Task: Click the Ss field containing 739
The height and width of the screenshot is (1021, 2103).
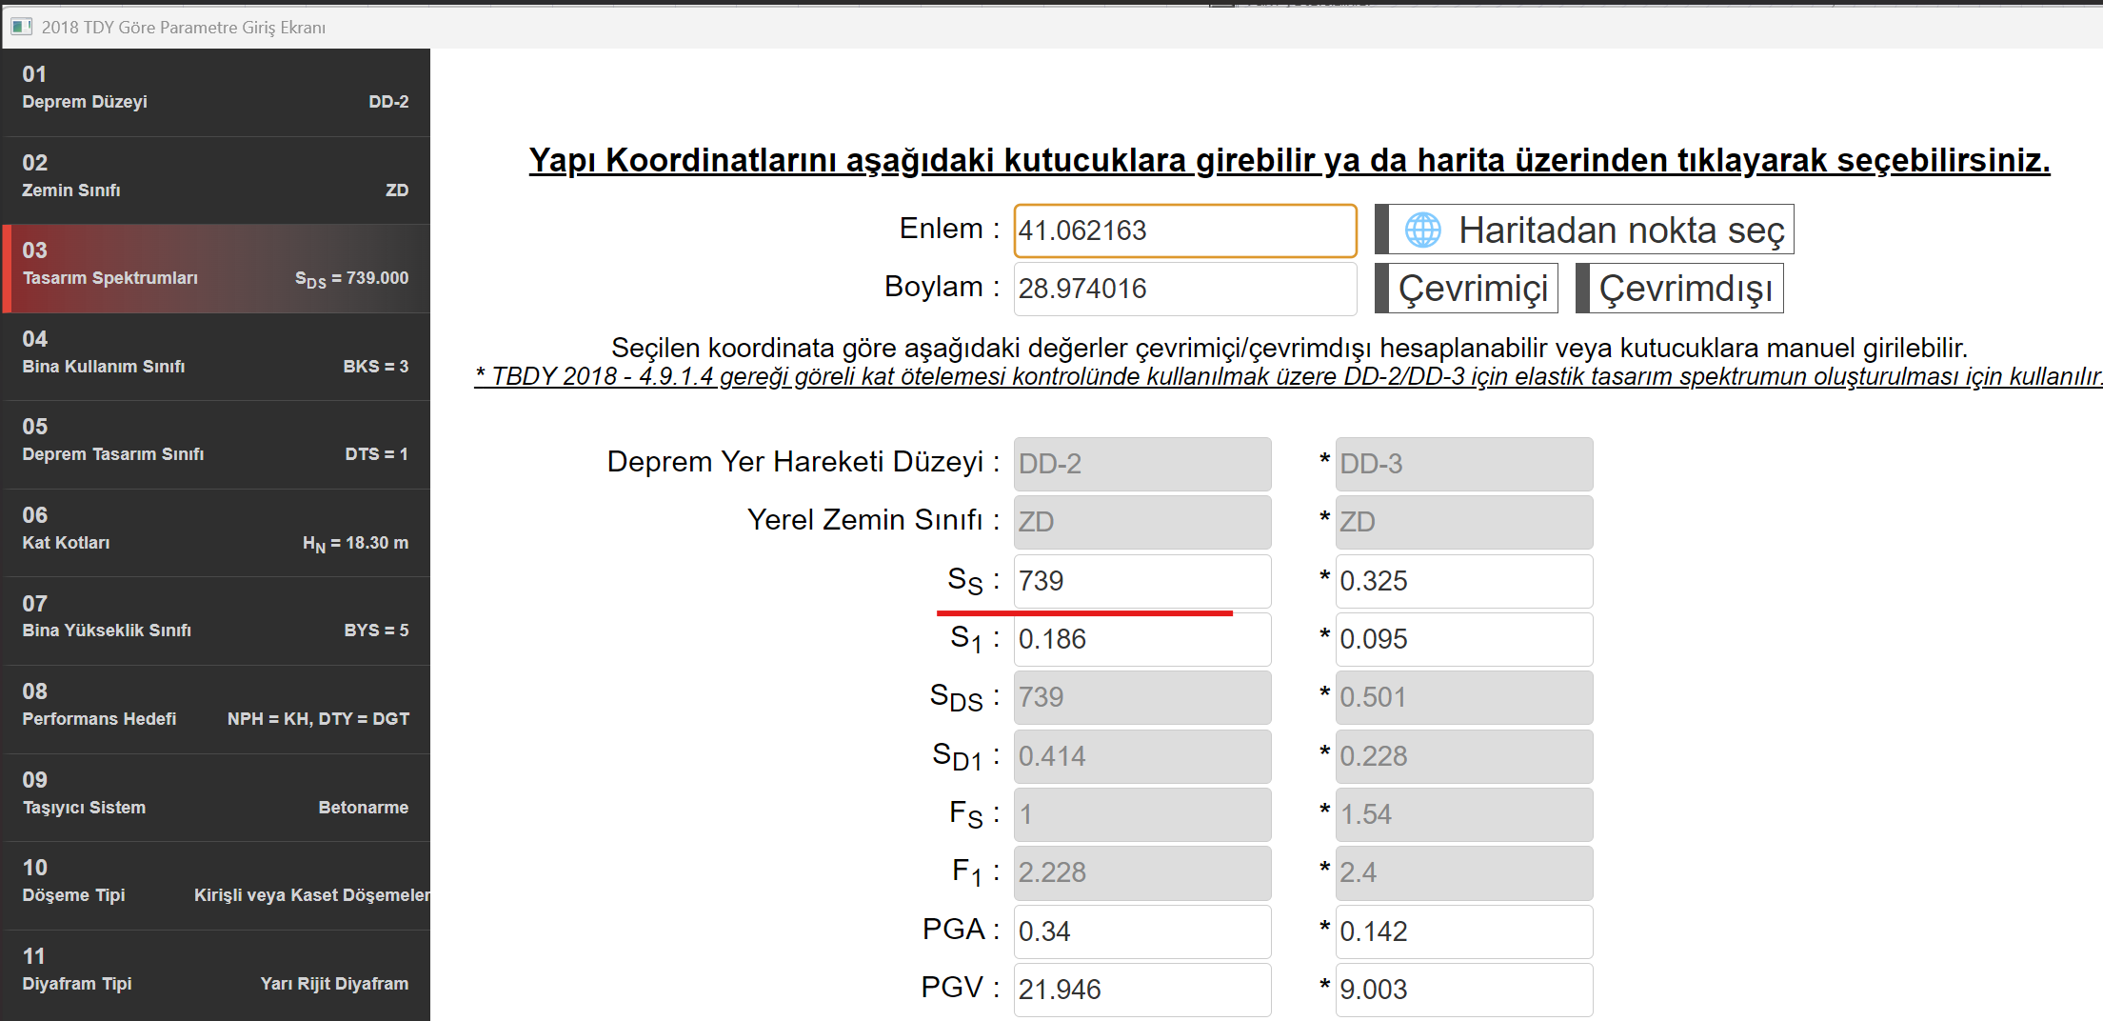Action: pos(1142,581)
